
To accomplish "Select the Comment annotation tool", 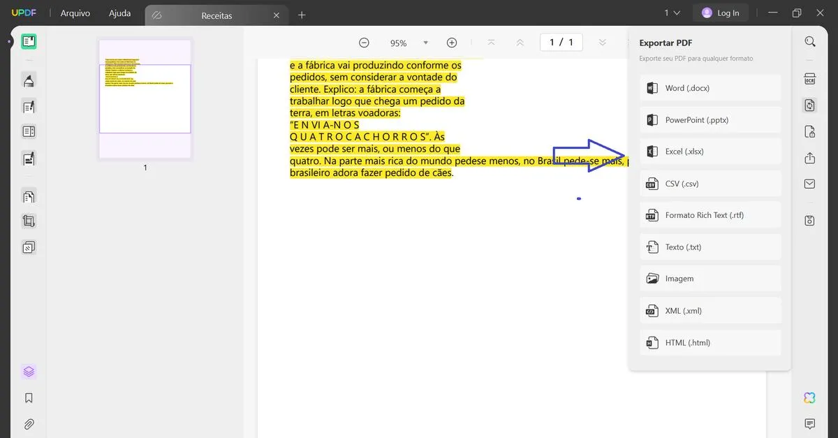I will coord(29,80).
